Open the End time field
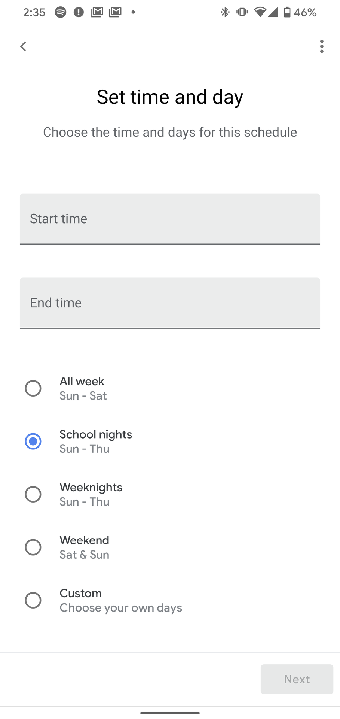This screenshot has height=719, width=340. [x=170, y=303]
